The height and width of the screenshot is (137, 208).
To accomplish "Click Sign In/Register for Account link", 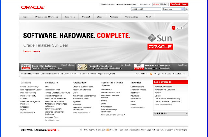I will (112, 4).
